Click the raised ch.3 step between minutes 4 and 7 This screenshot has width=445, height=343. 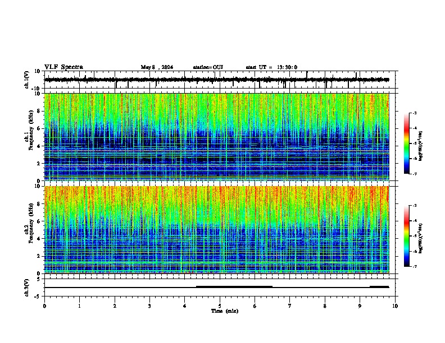(x=234, y=287)
